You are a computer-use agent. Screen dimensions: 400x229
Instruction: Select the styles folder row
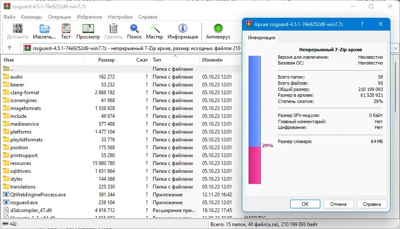tap(121, 179)
